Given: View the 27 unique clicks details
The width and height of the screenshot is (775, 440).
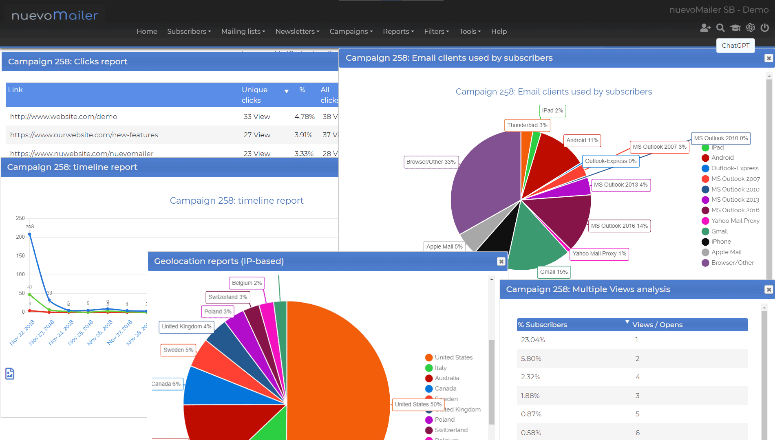Looking at the screenshot, I should [257, 135].
